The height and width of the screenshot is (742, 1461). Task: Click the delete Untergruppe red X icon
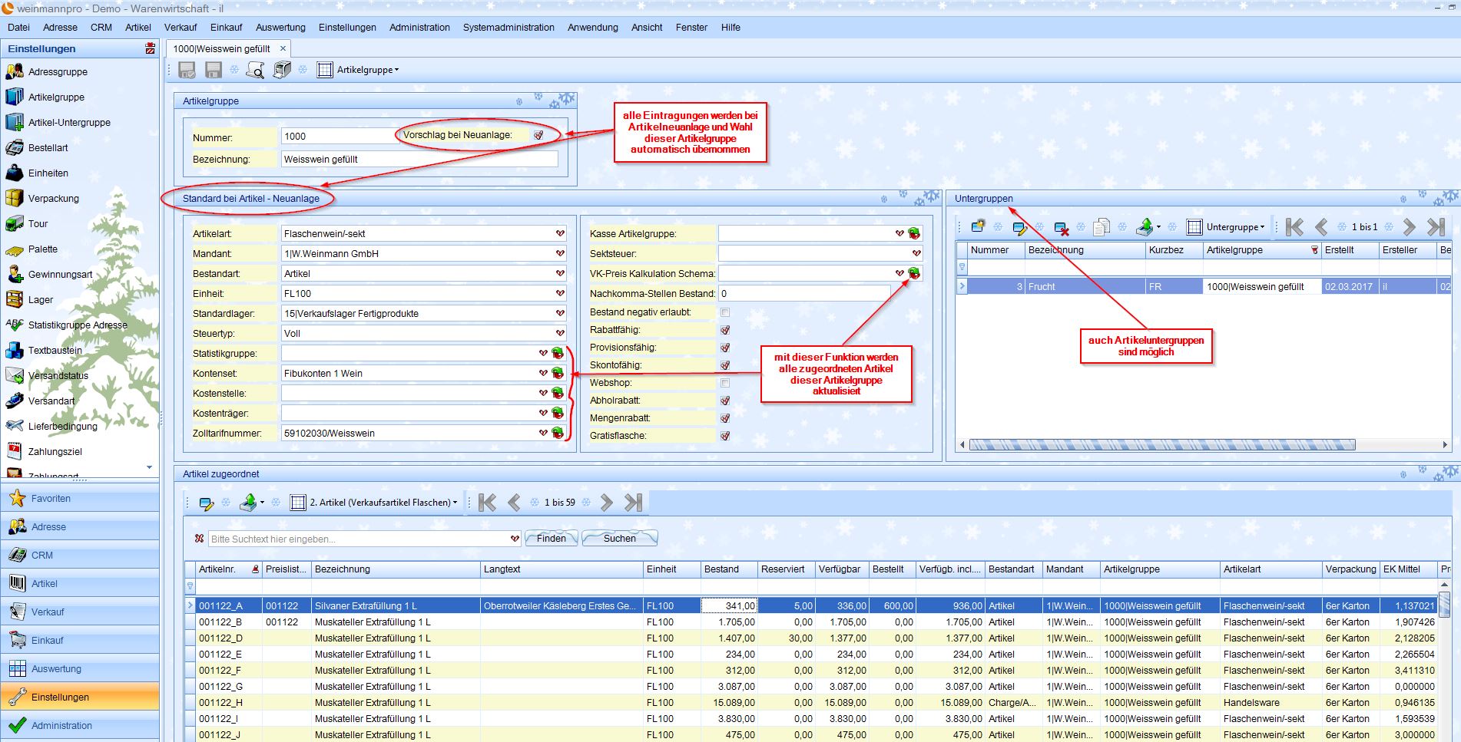click(x=1062, y=227)
